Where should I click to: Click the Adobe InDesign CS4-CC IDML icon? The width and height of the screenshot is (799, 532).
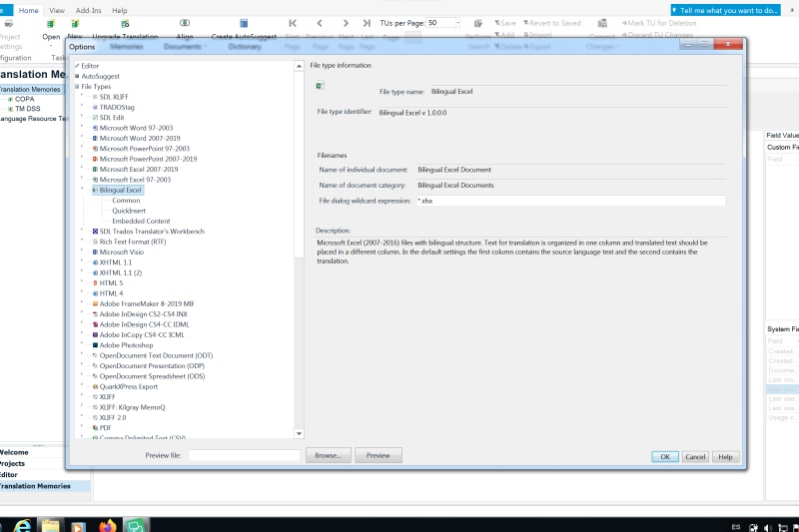(95, 324)
